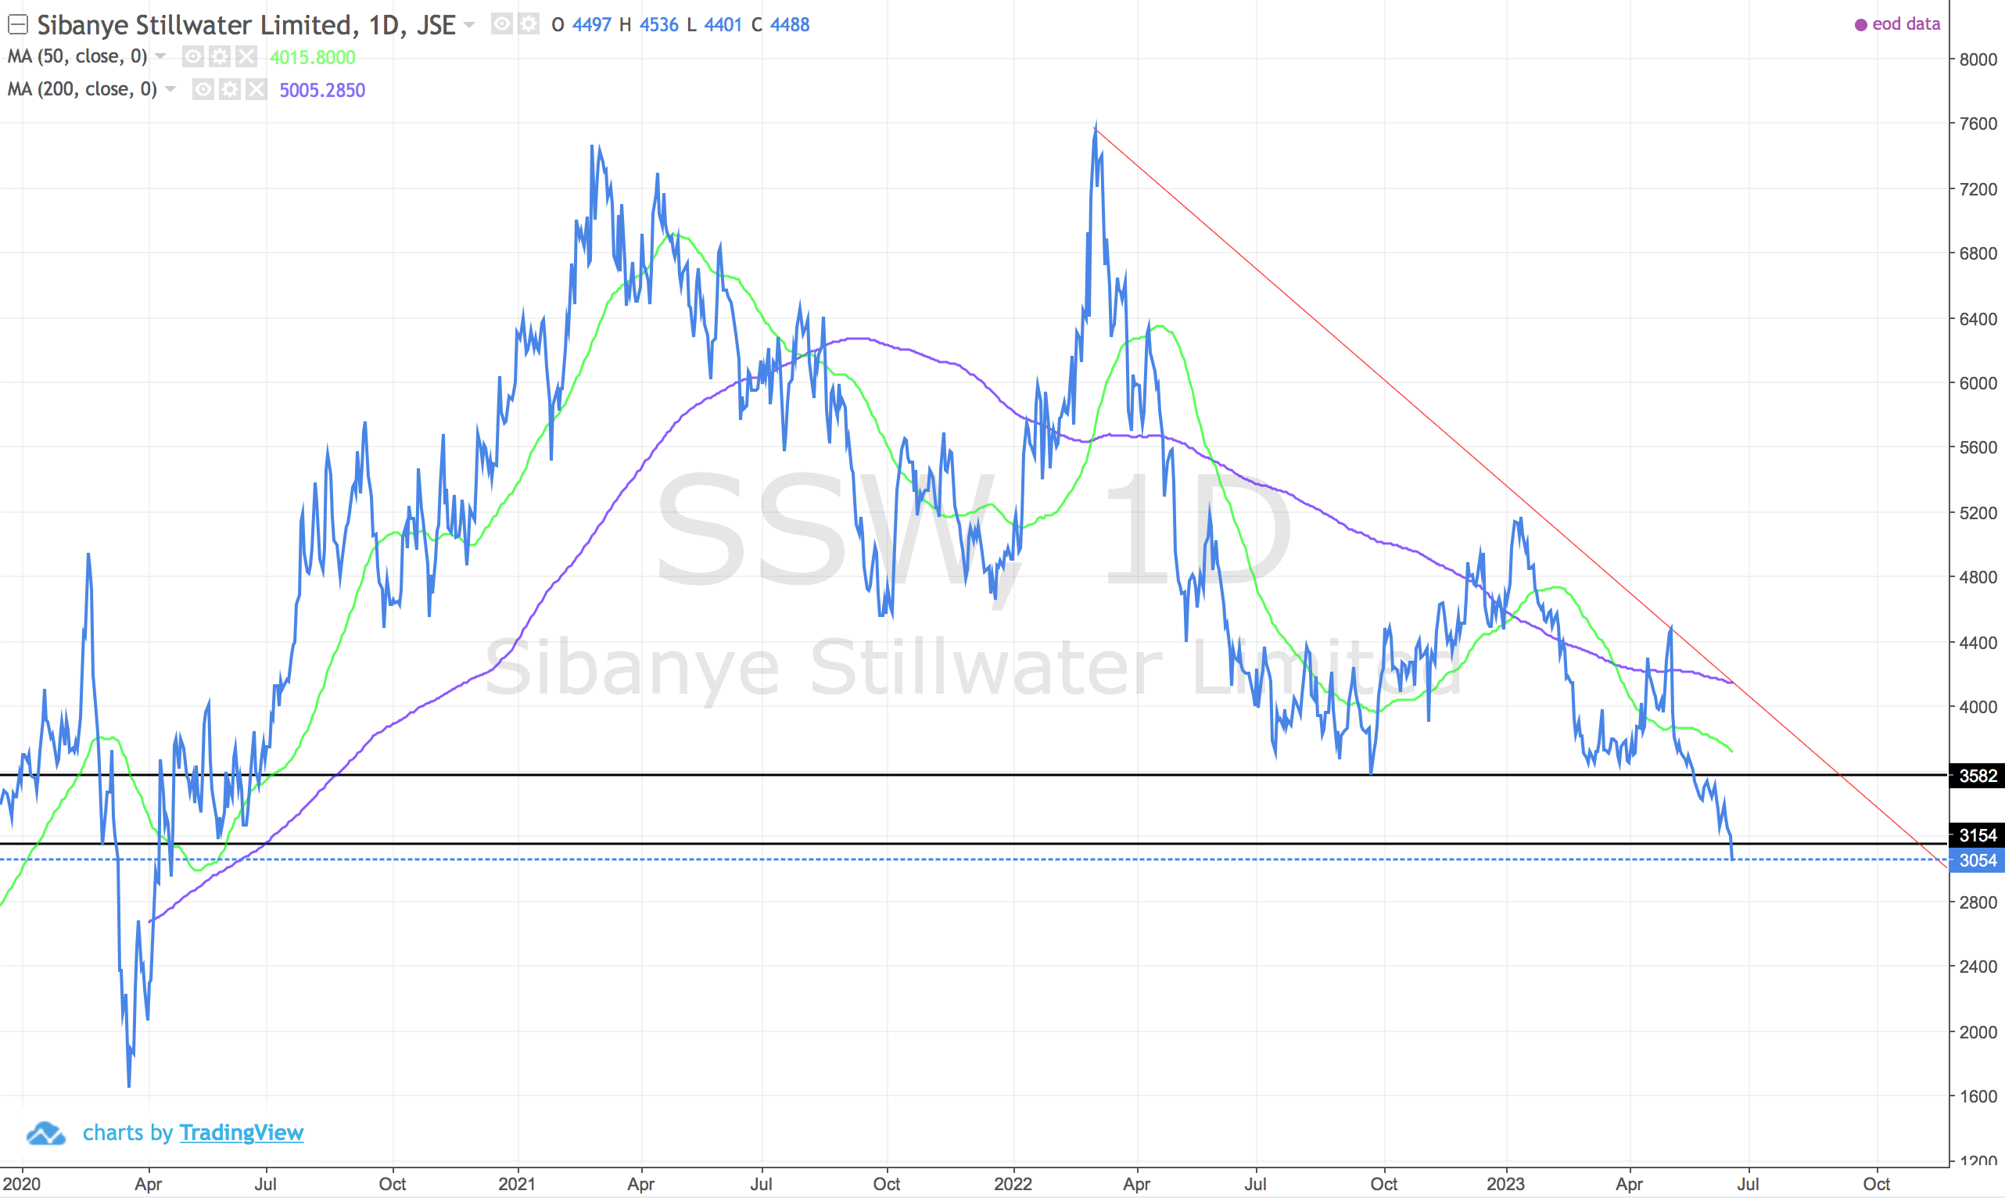
Task: Click the 2022 time axis label
Action: [x=1013, y=1183]
